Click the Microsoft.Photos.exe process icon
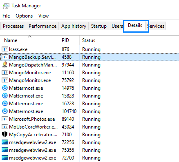 coord(5,119)
